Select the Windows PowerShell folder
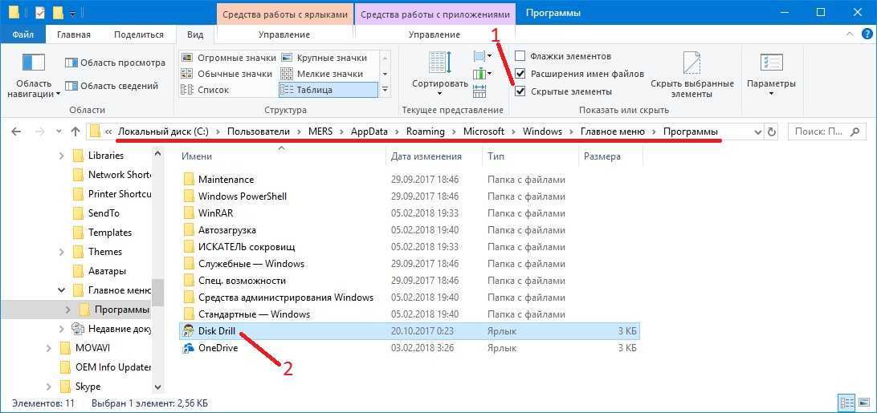Viewport: 877px width, 413px height. coord(243,196)
